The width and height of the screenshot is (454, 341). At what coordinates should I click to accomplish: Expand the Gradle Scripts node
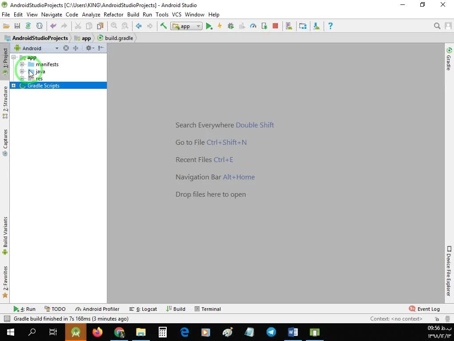pos(14,86)
